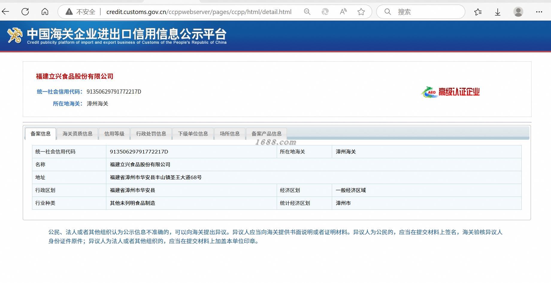Select the 备案信息 tab
Viewport: 551px width, 283px height.
pyautogui.click(x=40, y=134)
